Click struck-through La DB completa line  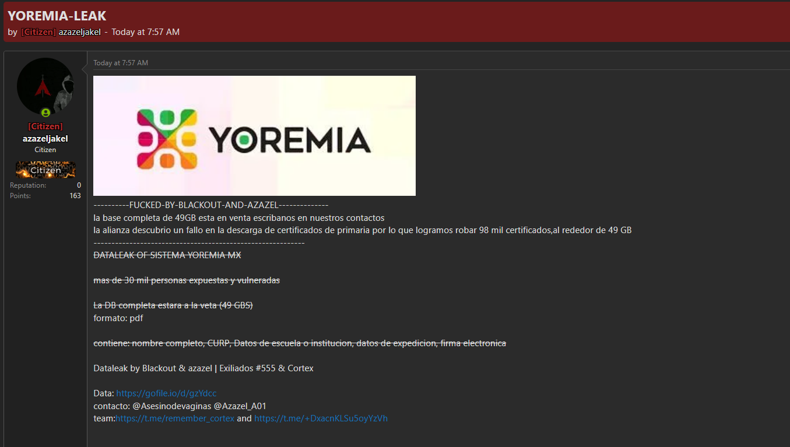click(173, 305)
